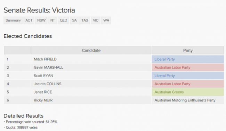
Task: Click the VIC tab
Action: 96,20
